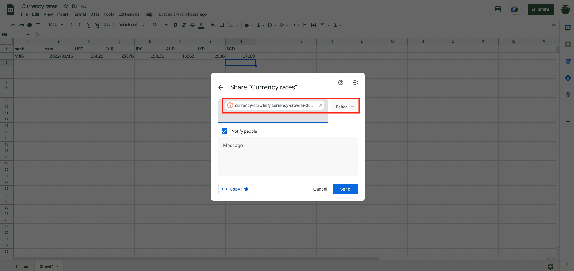The height and width of the screenshot is (271, 574).
Task: Click the Send button
Action: point(345,189)
